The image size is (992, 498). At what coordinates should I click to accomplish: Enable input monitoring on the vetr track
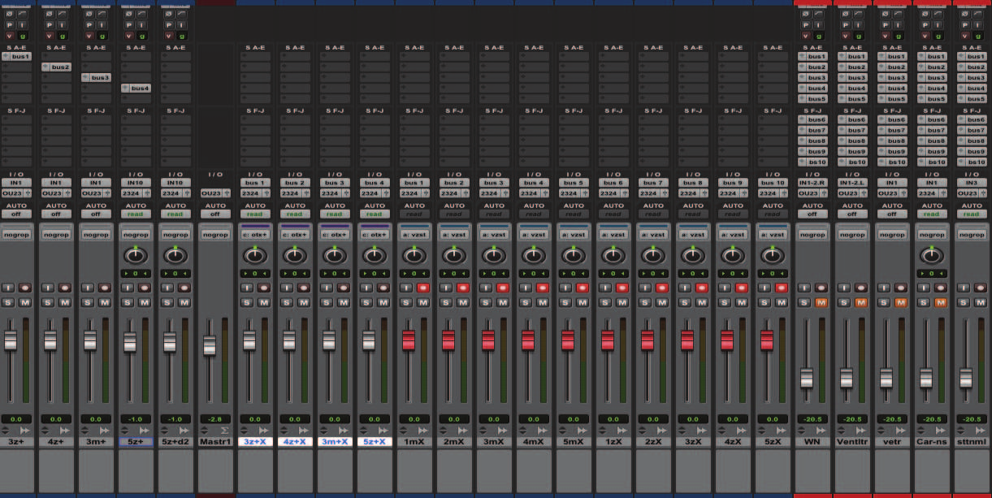[886, 288]
